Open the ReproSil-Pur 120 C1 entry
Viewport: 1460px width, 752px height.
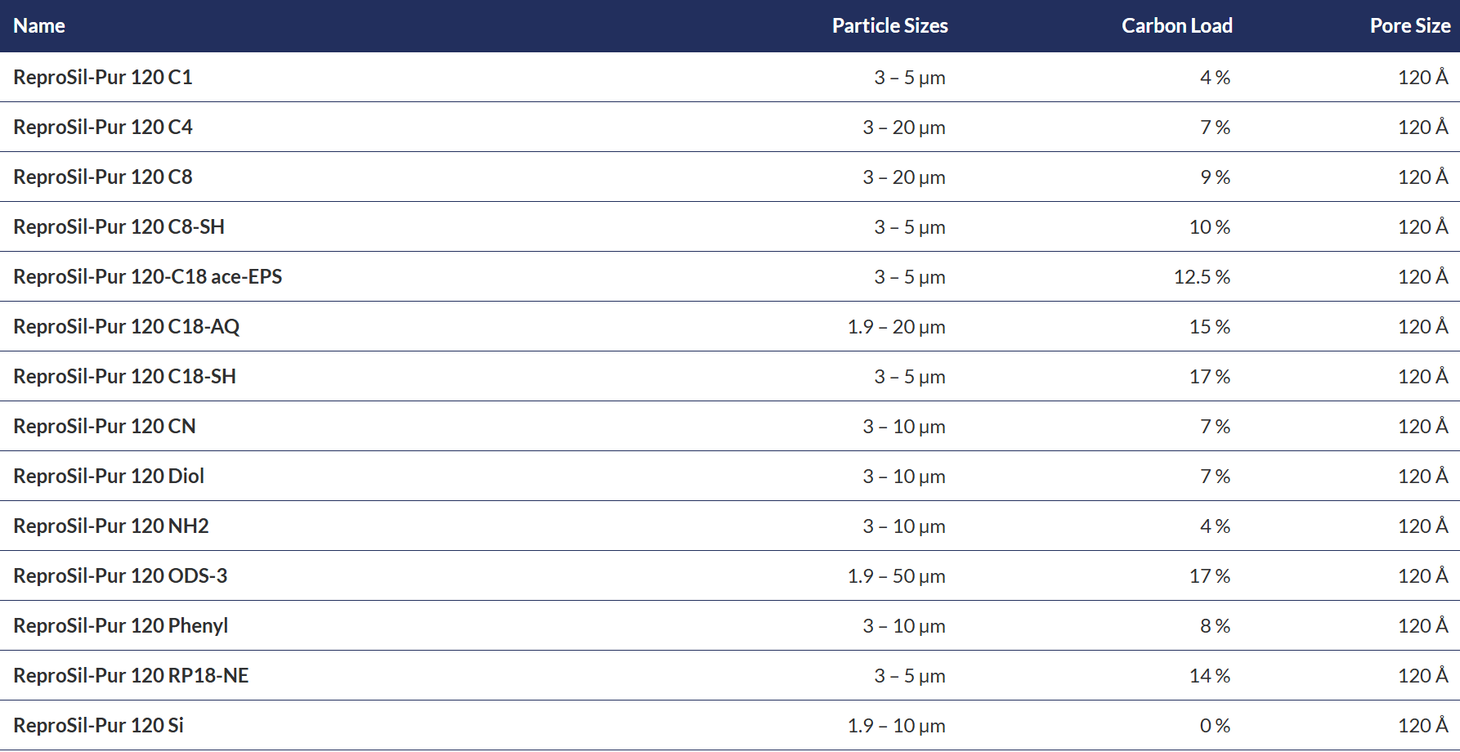pos(103,78)
